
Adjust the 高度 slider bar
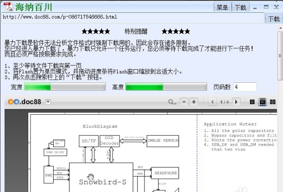pos(166,86)
